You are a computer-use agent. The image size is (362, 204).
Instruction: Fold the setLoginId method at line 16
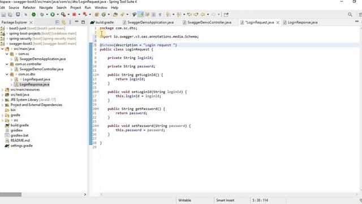tap(98, 92)
